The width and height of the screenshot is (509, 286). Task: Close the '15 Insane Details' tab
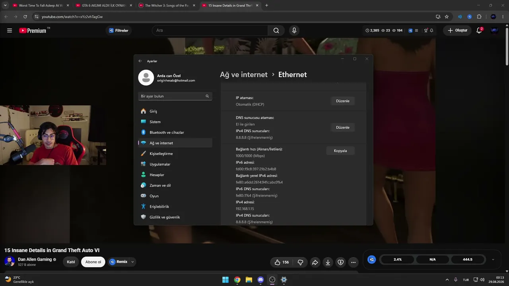(257, 6)
